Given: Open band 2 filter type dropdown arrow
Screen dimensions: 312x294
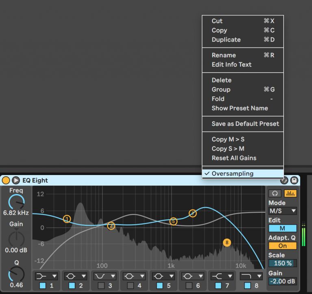Looking at the screenshot, I should (x=84, y=276).
